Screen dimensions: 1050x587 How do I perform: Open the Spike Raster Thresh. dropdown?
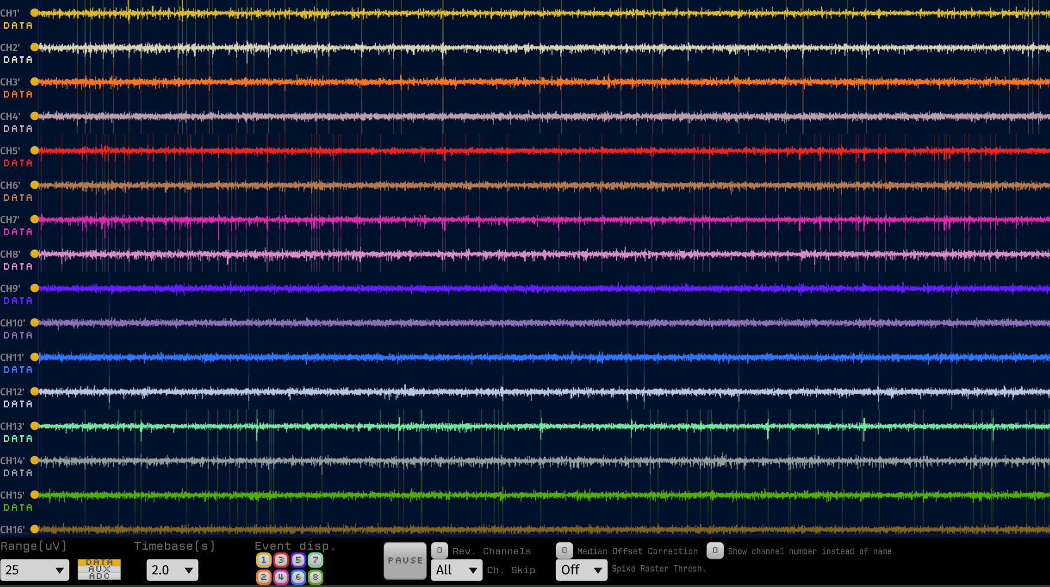click(581, 570)
